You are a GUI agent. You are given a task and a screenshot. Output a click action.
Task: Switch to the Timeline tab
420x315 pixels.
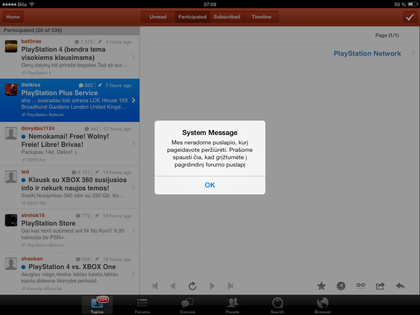tap(261, 17)
